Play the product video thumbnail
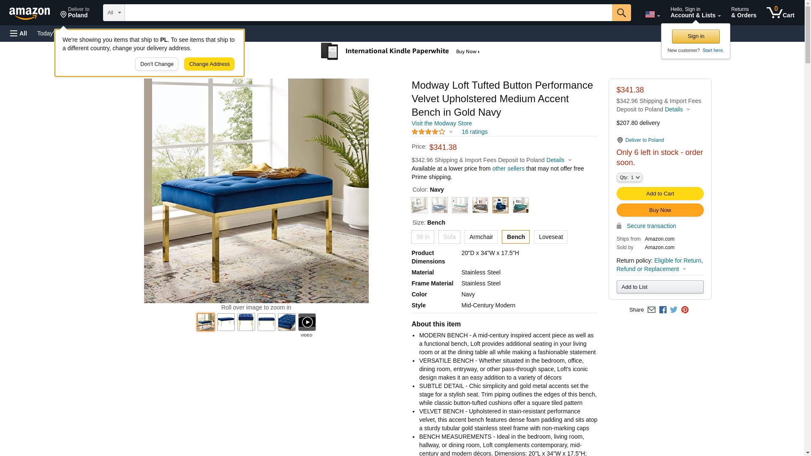The width and height of the screenshot is (811, 456). tap(307, 322)
